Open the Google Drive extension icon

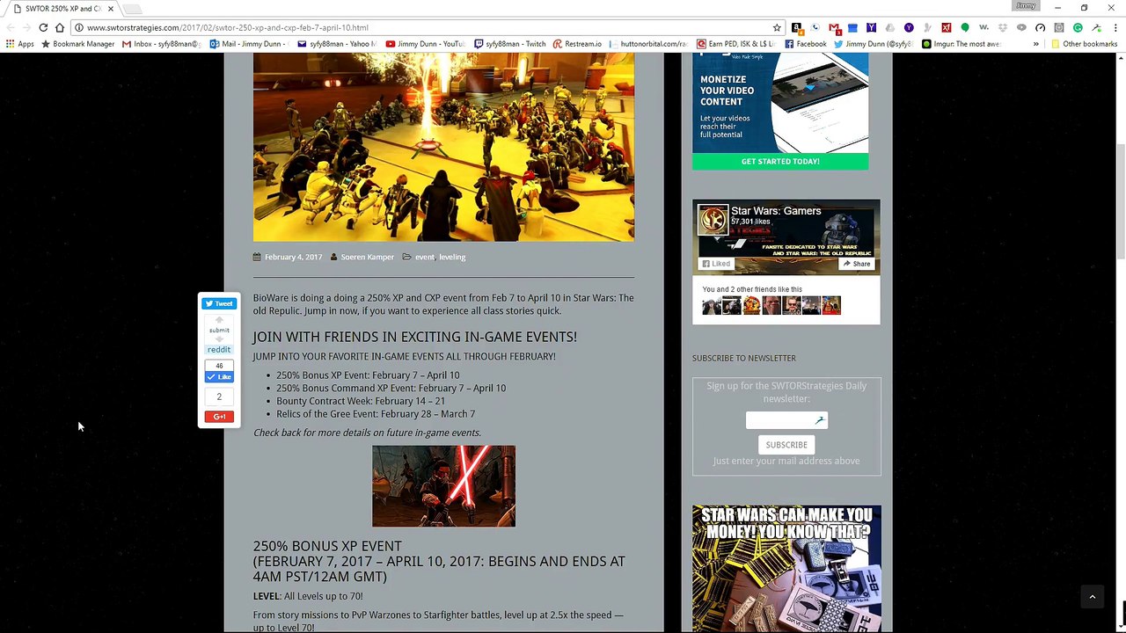point(890,27)
